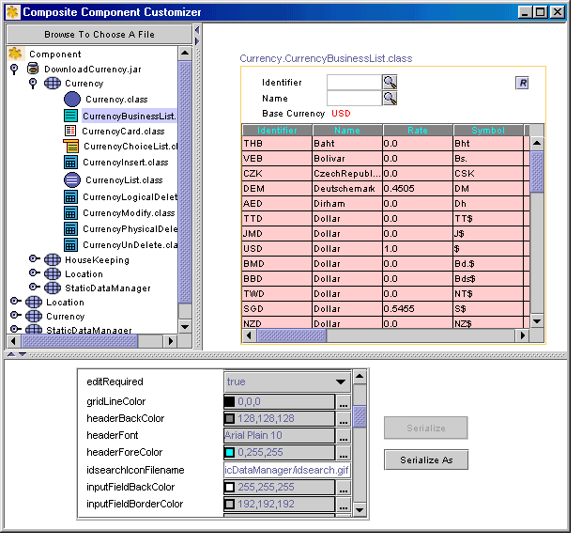Collapse the DownloadCurrency.jar tree node
The image size is (582, 545).
click(x=14, y=69)
